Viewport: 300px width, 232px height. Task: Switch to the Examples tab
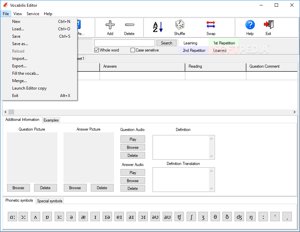click(x=51, y=120)
